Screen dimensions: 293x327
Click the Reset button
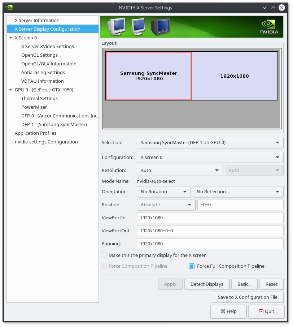pos(272,284)
